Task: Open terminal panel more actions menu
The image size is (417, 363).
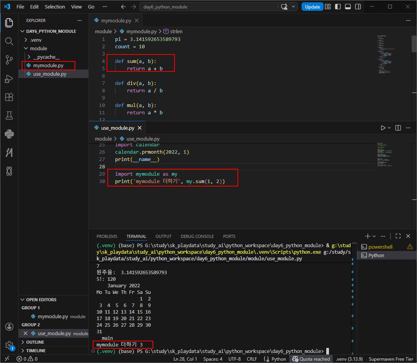Action: point(383,236)
